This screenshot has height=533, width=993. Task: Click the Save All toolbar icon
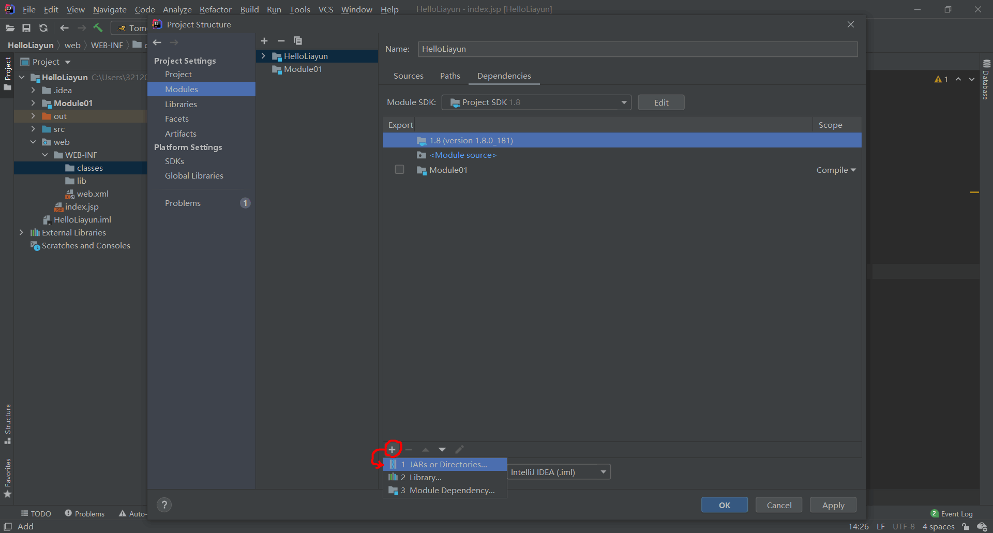(x=26, y=28)
